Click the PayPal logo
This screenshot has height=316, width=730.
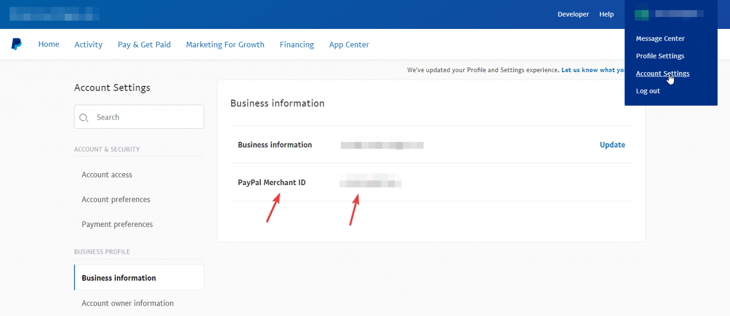click(16, 44)
